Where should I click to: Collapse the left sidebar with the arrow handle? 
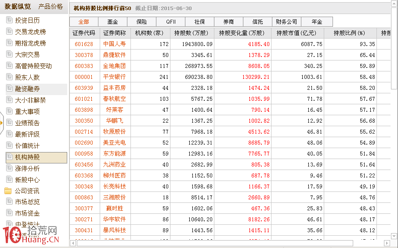click(2, 123)
